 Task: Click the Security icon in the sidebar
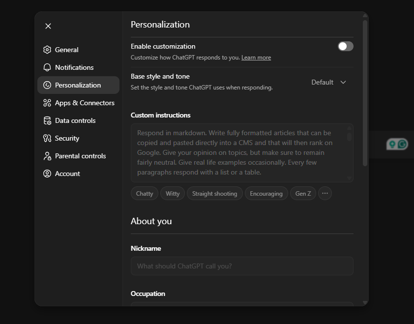[x=47, y=138]
